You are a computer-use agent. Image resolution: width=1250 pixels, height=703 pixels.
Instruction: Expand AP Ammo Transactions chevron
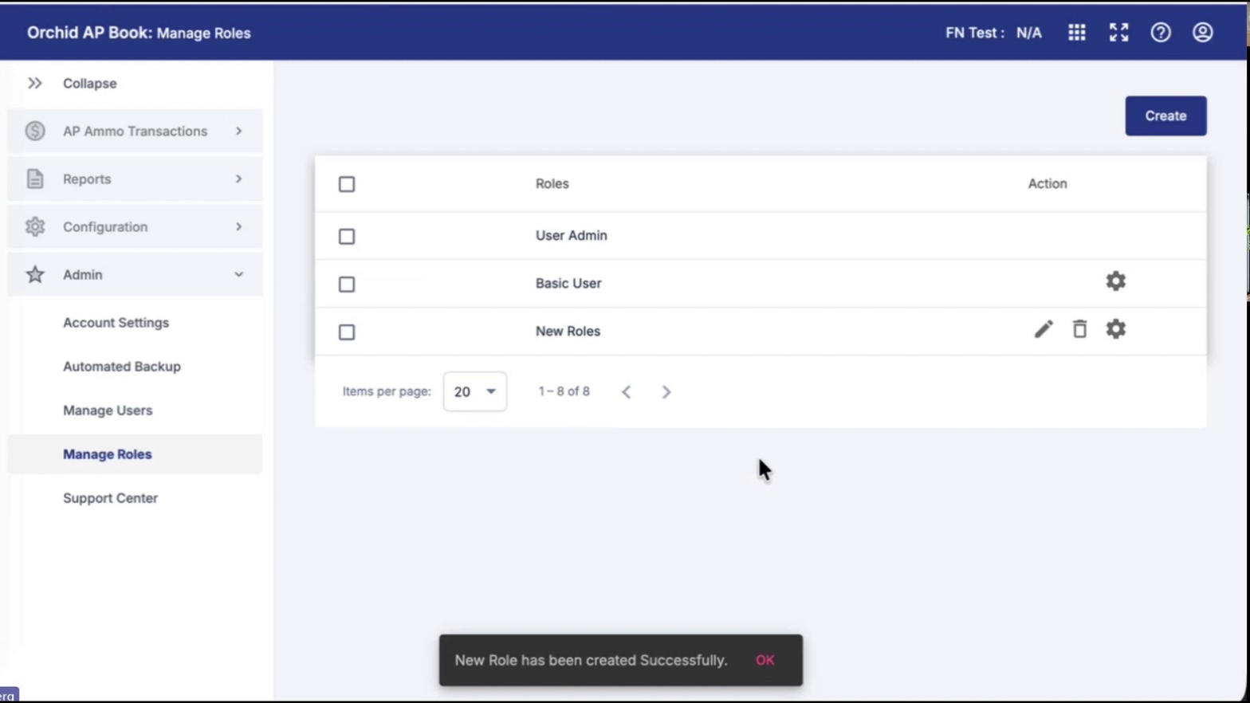tap(238, 131)
